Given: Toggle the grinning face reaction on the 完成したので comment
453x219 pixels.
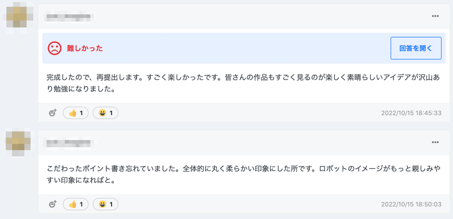Looking at the screenshot, I should pos(105,113).
